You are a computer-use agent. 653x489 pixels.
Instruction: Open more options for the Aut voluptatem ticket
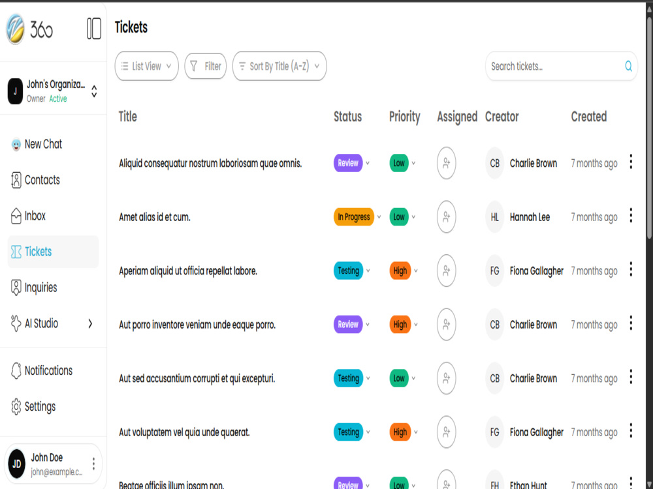point(631,431)
